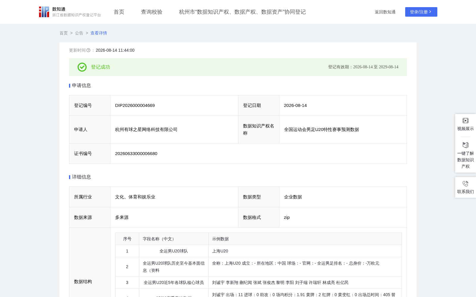The image size is (476, 297).
Task: Go to 公告 in the breadcrumb
Action: tap(79, 33)
